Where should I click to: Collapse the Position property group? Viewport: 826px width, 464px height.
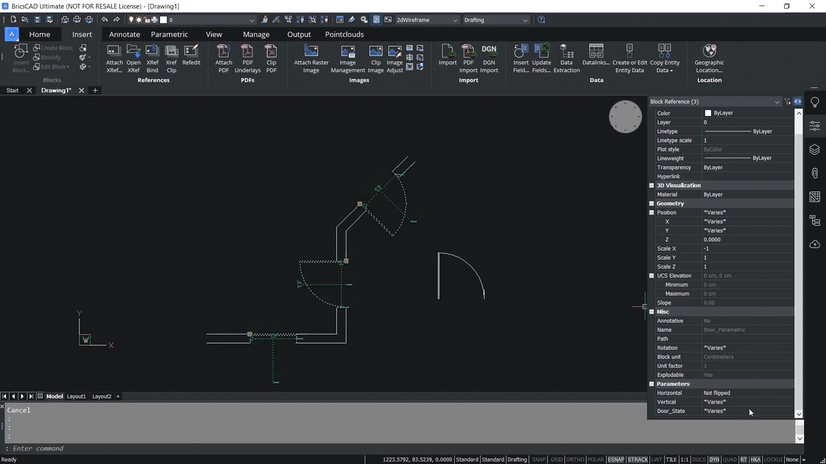(x=652, y=213)
